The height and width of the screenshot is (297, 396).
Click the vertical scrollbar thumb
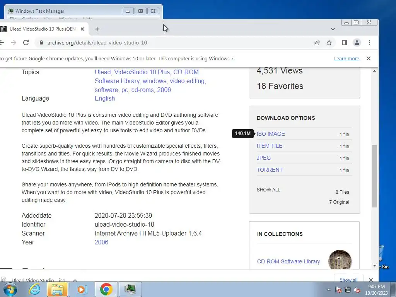click(374, 176)
